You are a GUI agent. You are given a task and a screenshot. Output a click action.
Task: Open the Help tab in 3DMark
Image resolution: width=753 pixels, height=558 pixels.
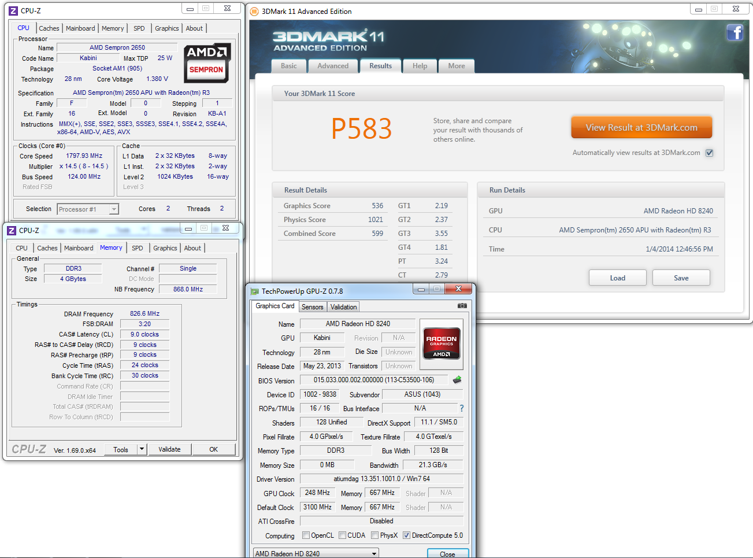point(420,66)
